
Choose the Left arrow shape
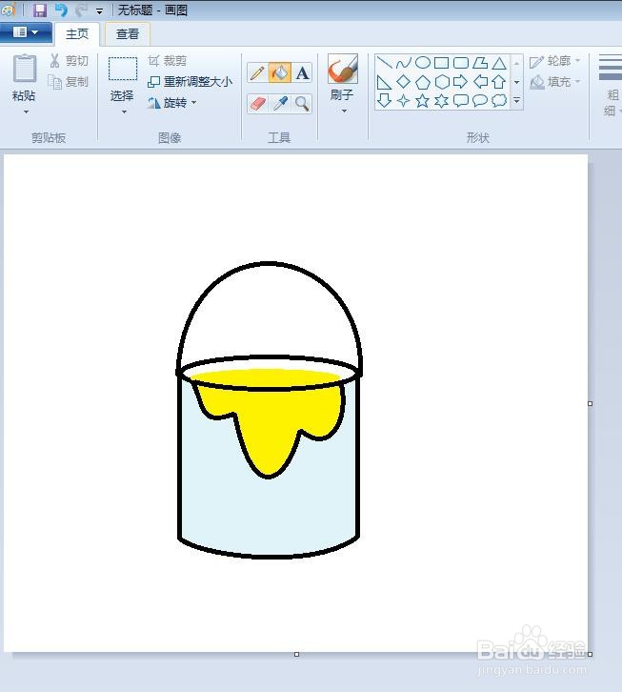(480, 82)
